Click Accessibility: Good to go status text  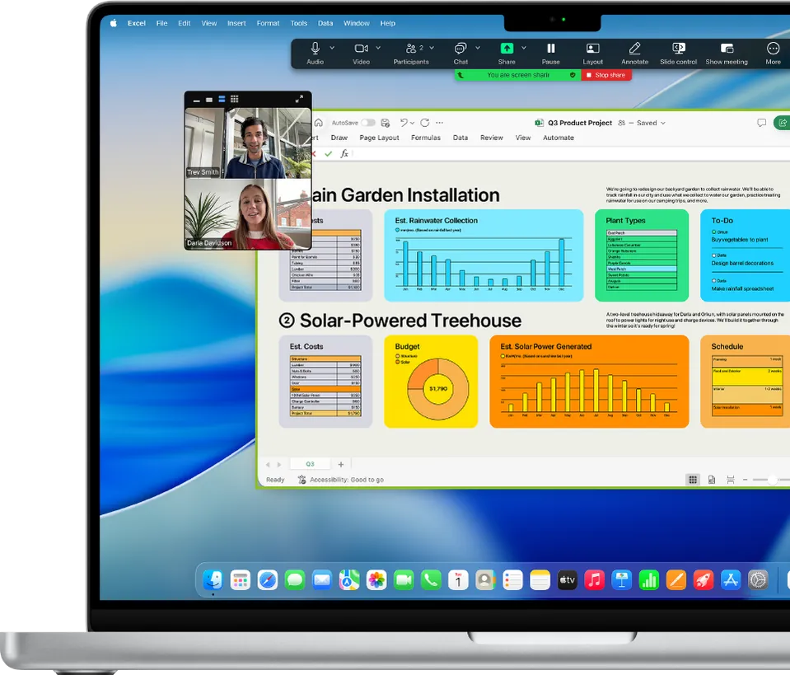pos(347,480)
